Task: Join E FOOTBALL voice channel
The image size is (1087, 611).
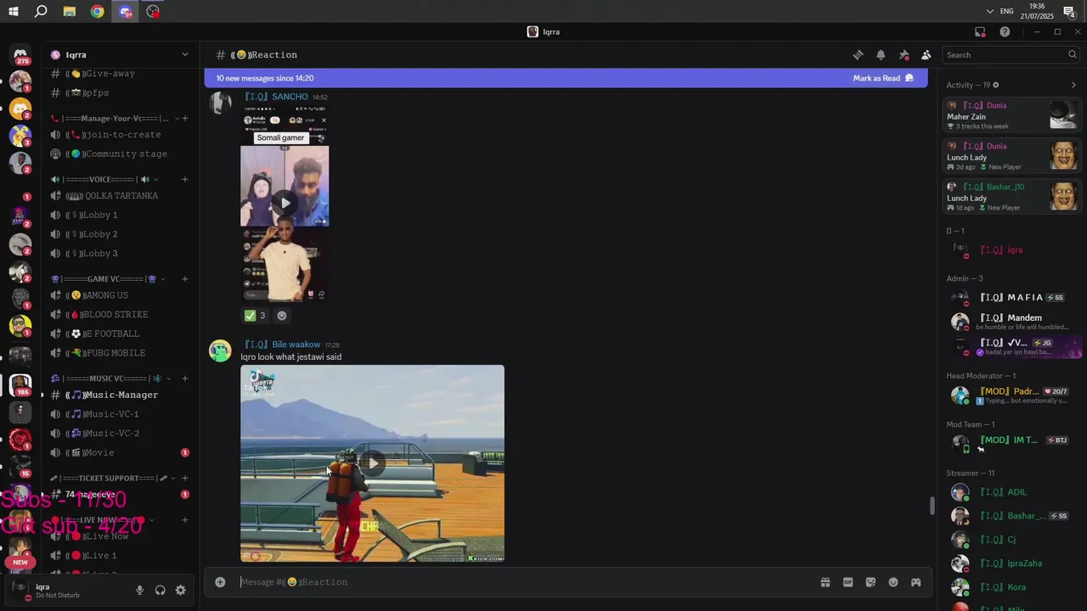Action: click(x=120, y=334)
